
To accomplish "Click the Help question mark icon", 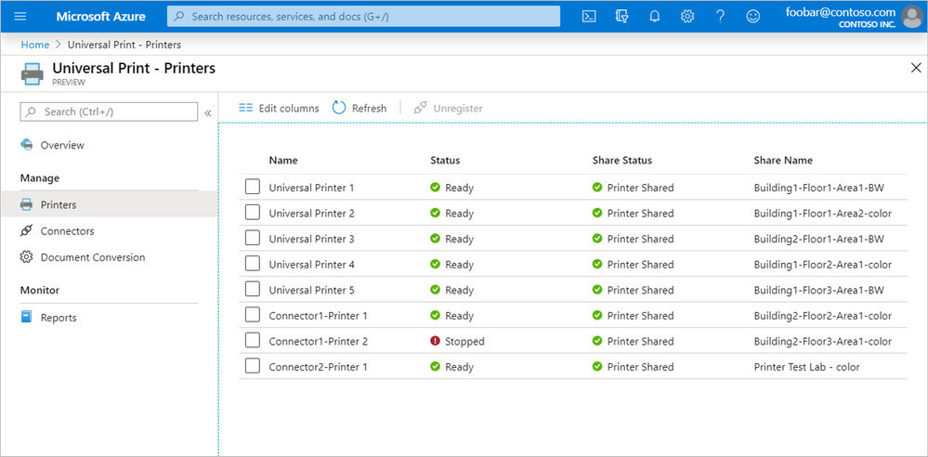I will (x=720, y=16).
